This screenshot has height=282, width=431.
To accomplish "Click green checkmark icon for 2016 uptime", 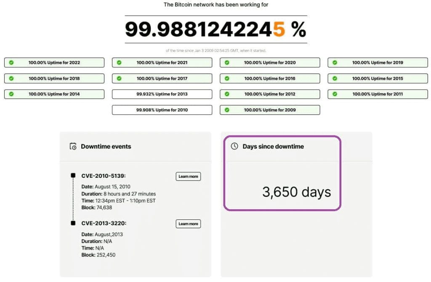I will [x=227, y=79].
